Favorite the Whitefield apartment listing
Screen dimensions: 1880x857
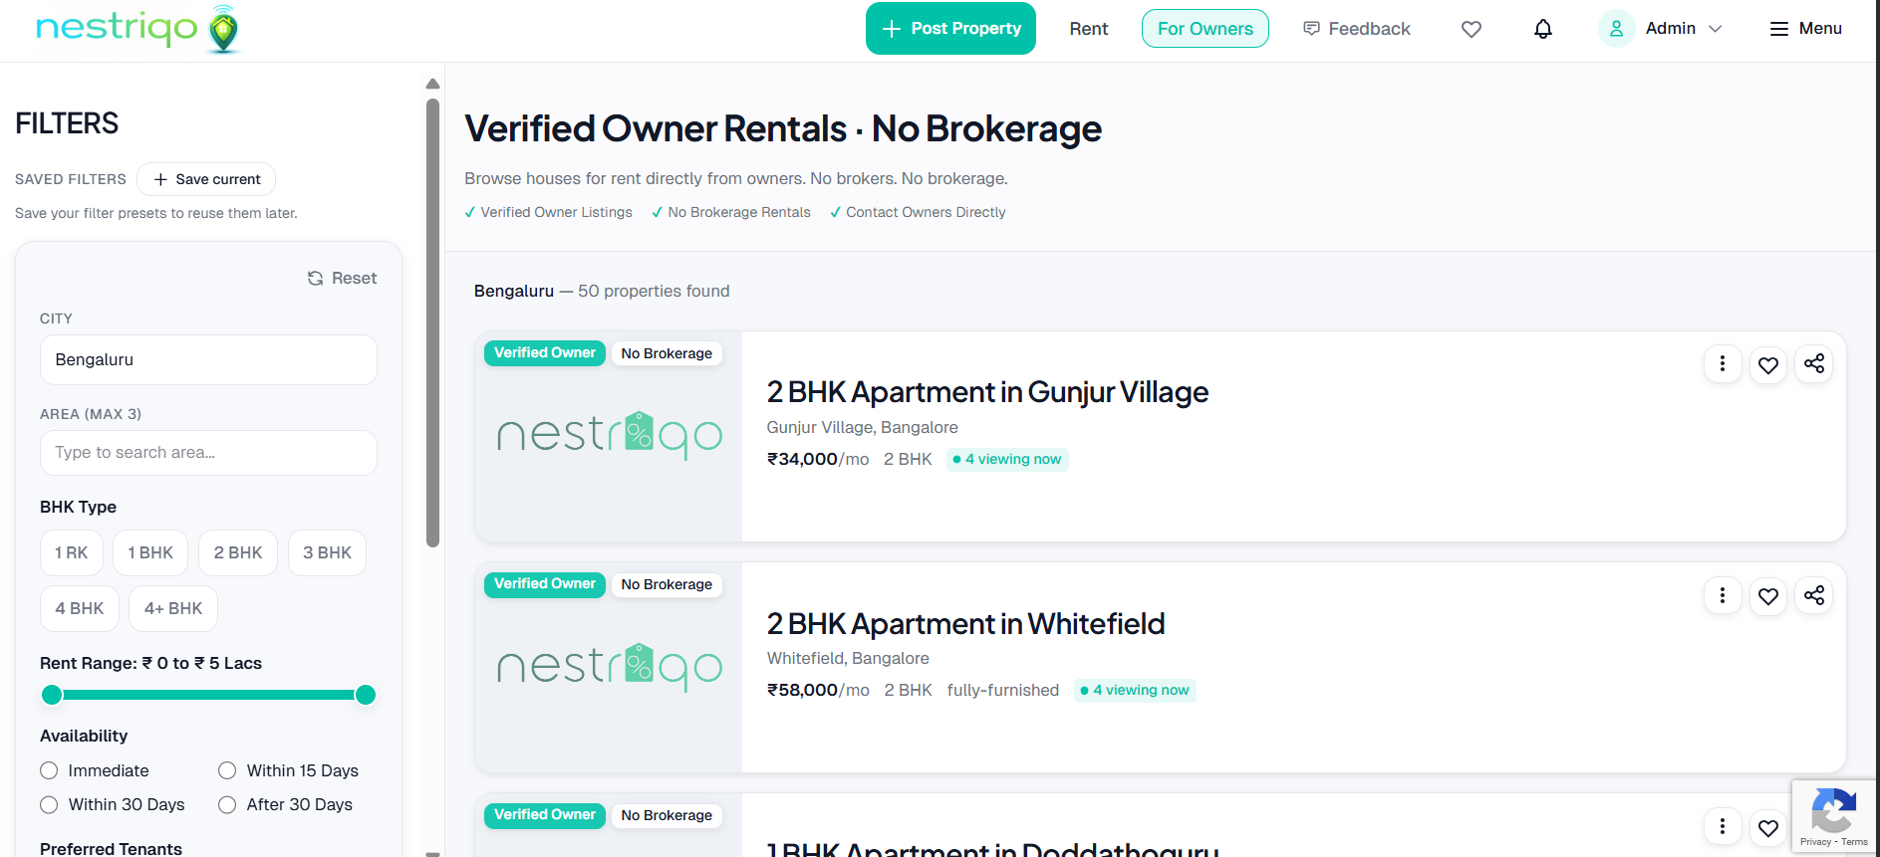(1768, 595)
